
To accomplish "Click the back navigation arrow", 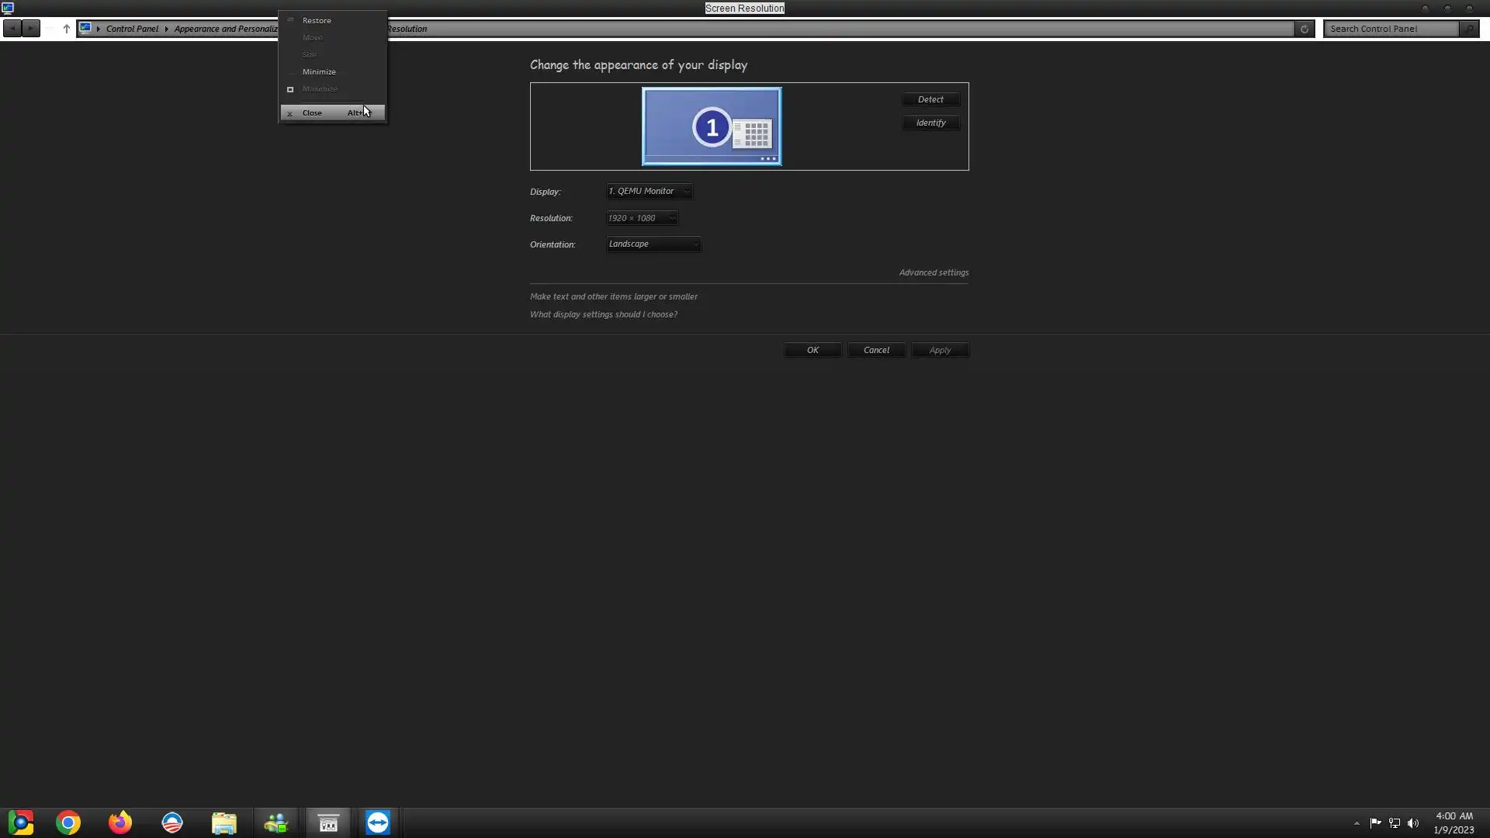I will 12,29.
